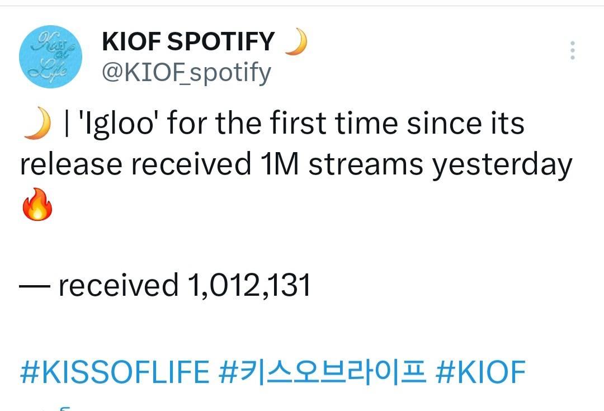The image size is (604, 411).
Task: Open the KIOF SPOTIFY display name
Action: (x=188, y=41)
